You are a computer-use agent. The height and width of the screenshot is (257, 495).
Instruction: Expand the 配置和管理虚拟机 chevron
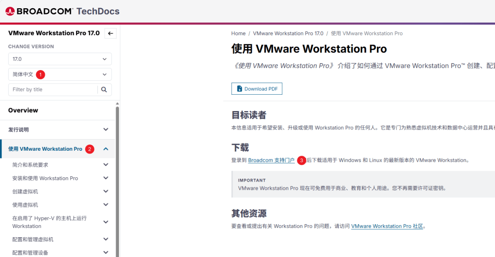click(106, 239)
